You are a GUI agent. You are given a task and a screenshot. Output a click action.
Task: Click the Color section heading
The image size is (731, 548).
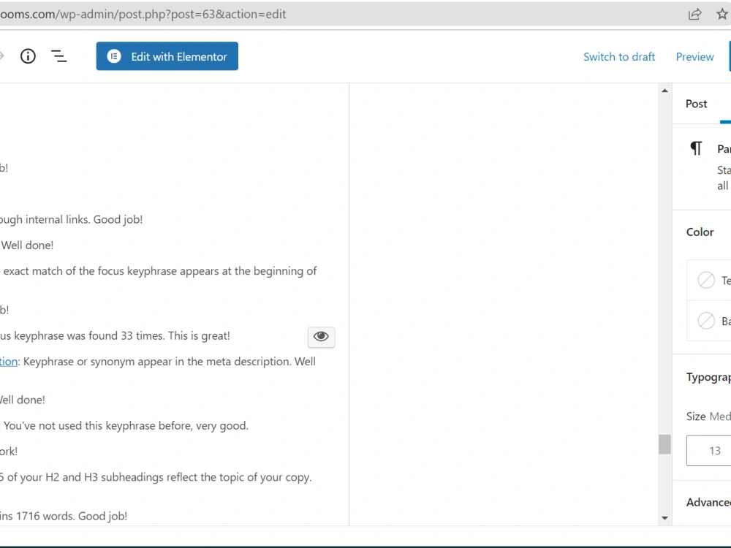(700, 232)
